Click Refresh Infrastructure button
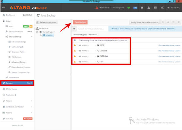182x130 pixels. [x=47, y=22]
